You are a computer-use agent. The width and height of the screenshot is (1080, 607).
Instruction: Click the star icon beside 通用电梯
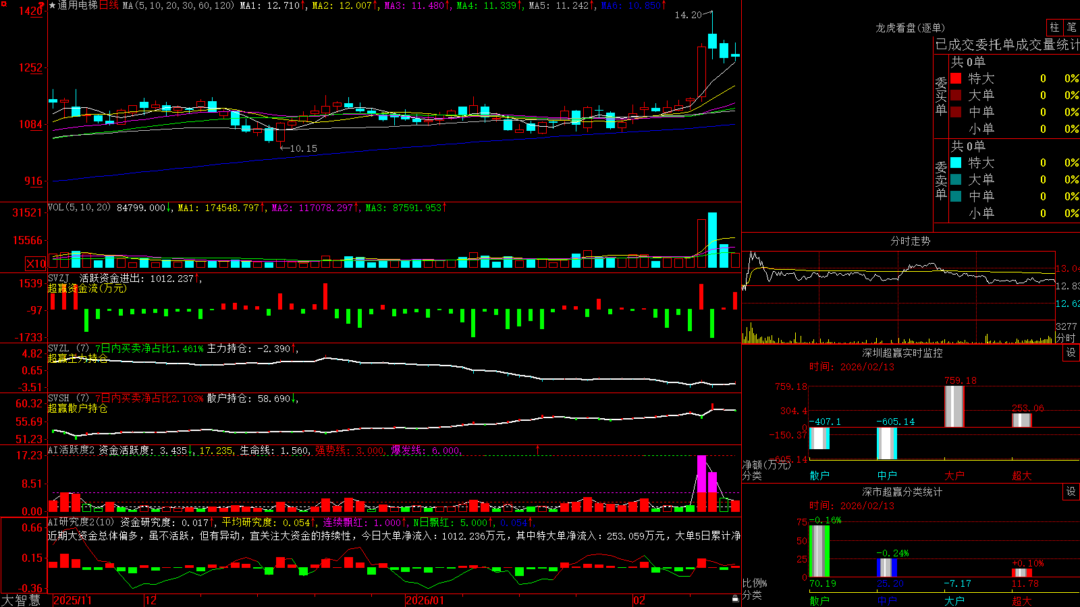click(53, 5)
